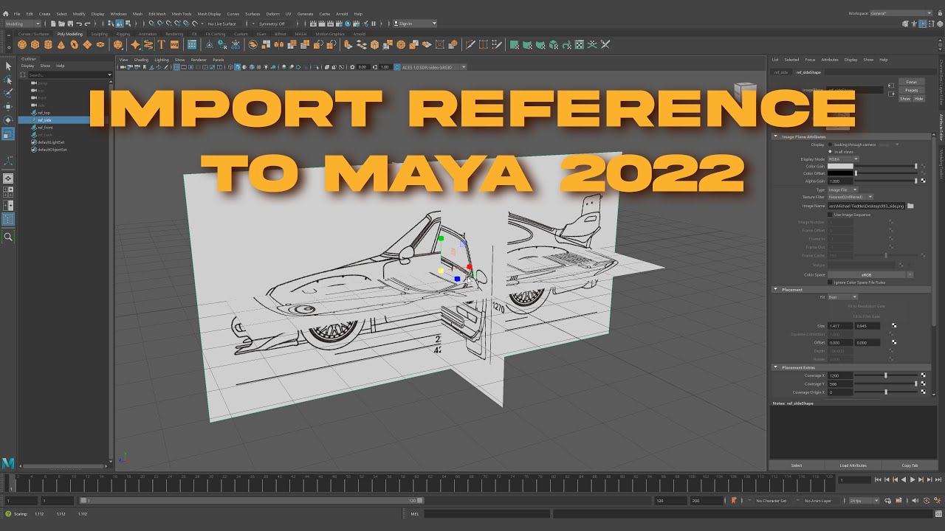Select the Scale tool in toolbox
945x531 pixels.
click(x=8, y=133)
